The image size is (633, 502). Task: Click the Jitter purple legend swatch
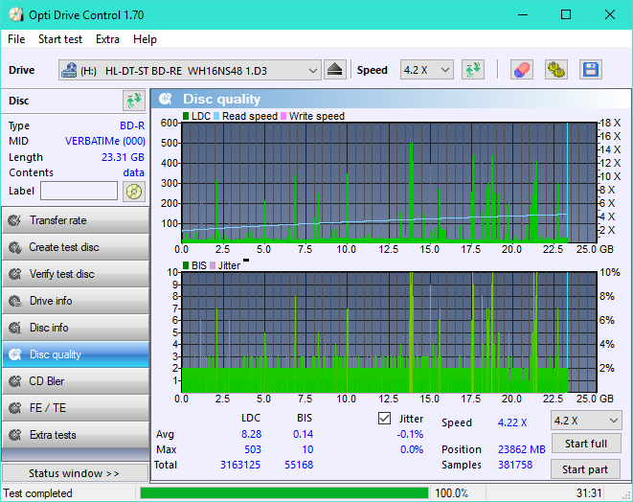(213, 265)
